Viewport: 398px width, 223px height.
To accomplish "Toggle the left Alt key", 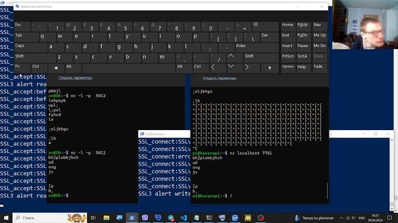I will tap(73, 68).
